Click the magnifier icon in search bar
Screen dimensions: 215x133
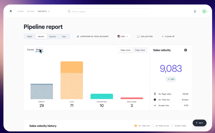click(x=69, y=11)
